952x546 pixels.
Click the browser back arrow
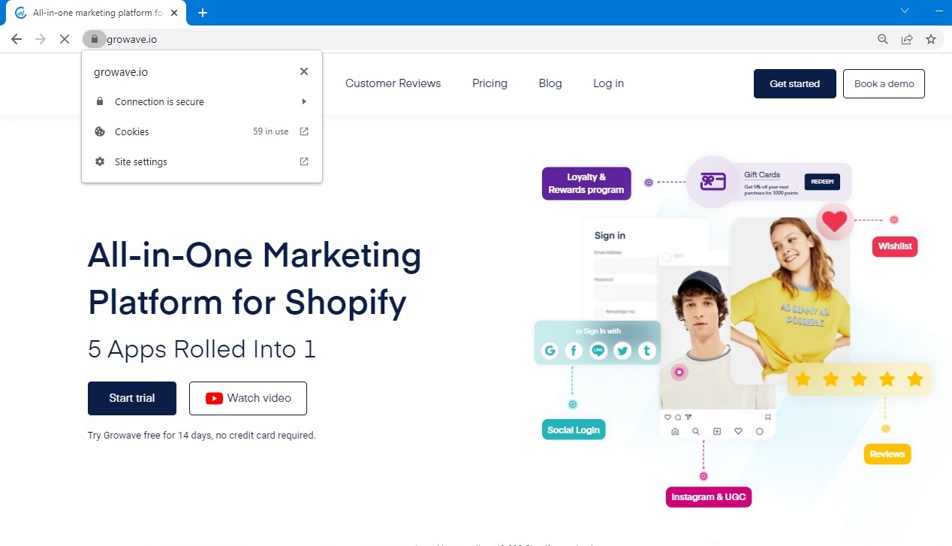(17, 39)
